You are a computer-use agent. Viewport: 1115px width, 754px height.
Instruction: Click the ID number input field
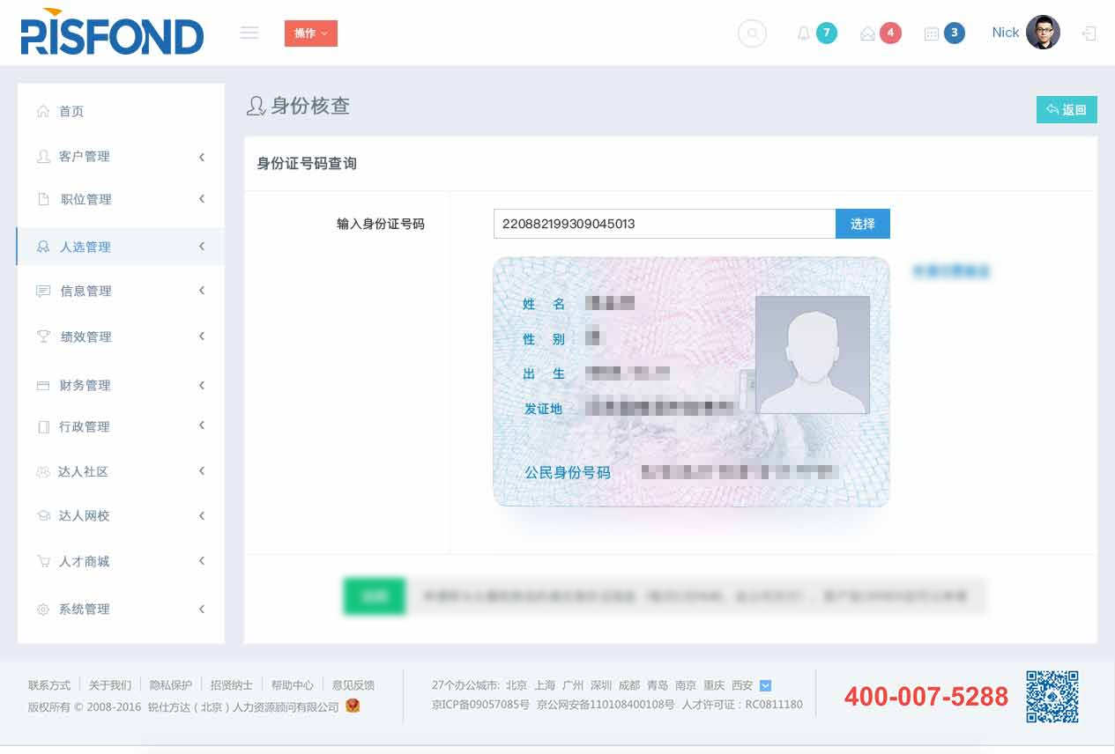(x=664, y=224)
